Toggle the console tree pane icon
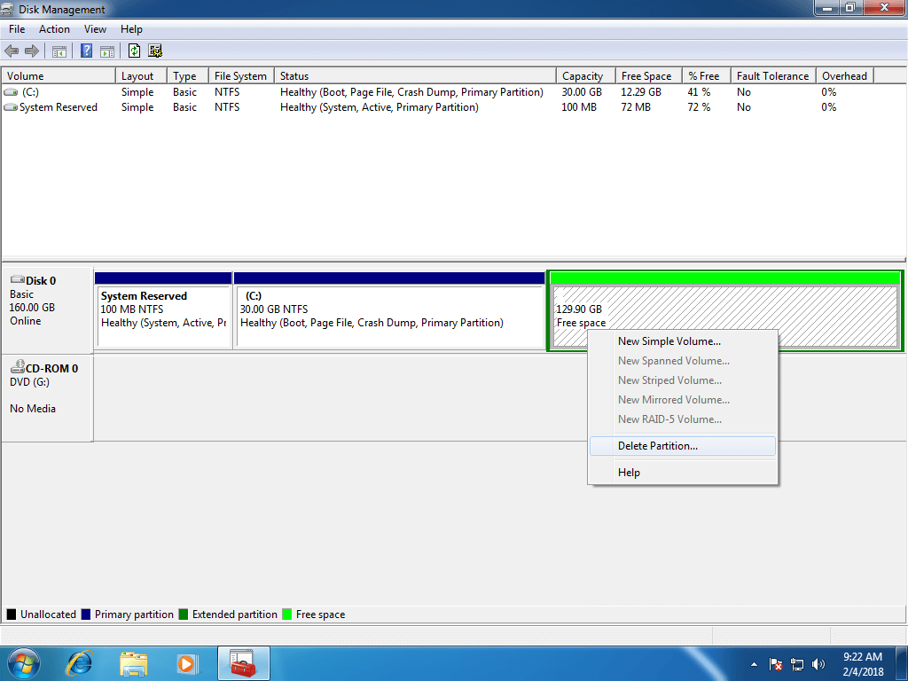The width and height of the screenshot is (908, 681). pos(59,51)
